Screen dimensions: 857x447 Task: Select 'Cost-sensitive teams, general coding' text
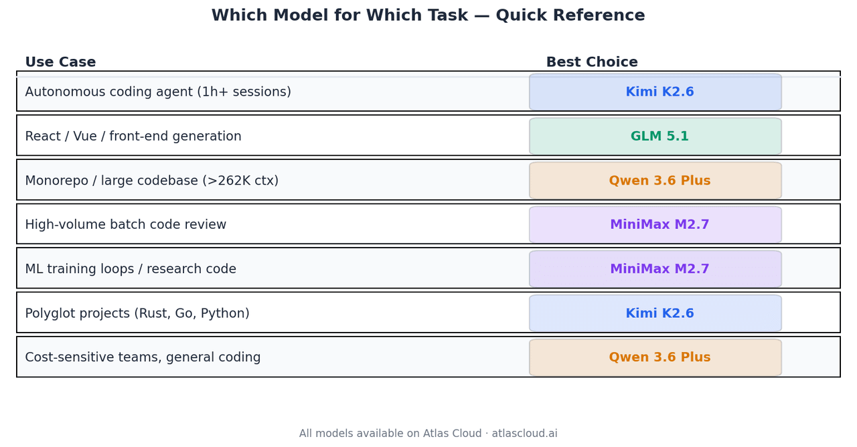143,357
